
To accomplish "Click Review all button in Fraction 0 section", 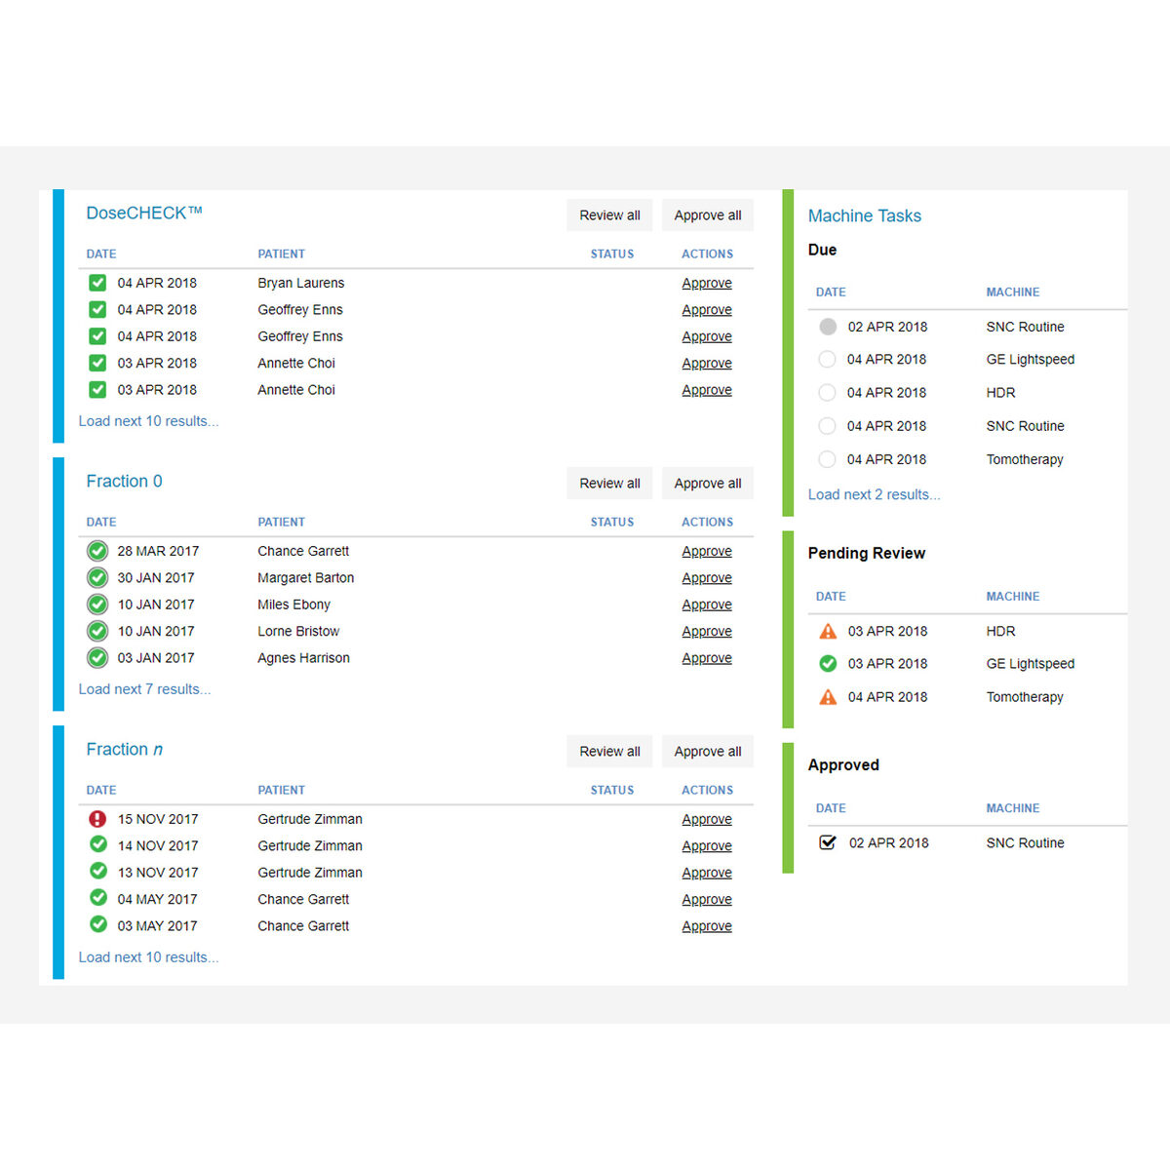I will (x=609, y=484).
